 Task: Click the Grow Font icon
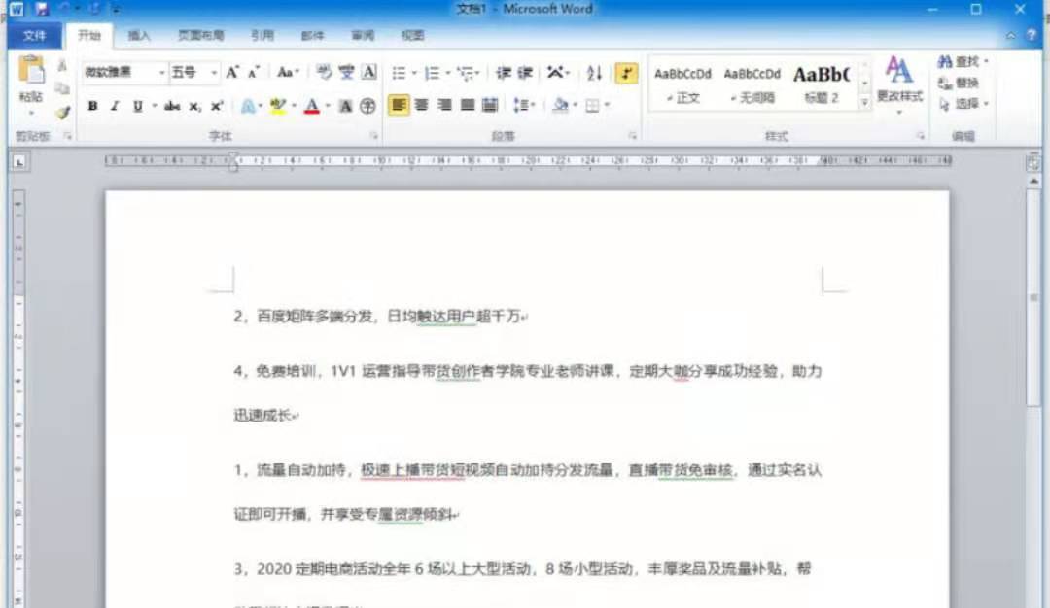(231, 72)
